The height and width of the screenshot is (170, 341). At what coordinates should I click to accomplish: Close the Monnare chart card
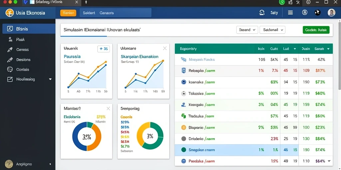pos(165,48)
